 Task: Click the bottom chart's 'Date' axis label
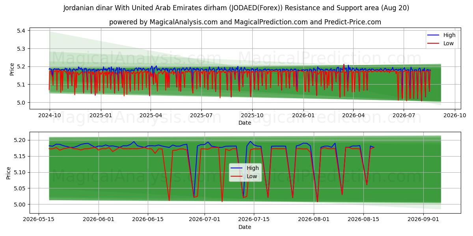[x=245, y=227]
